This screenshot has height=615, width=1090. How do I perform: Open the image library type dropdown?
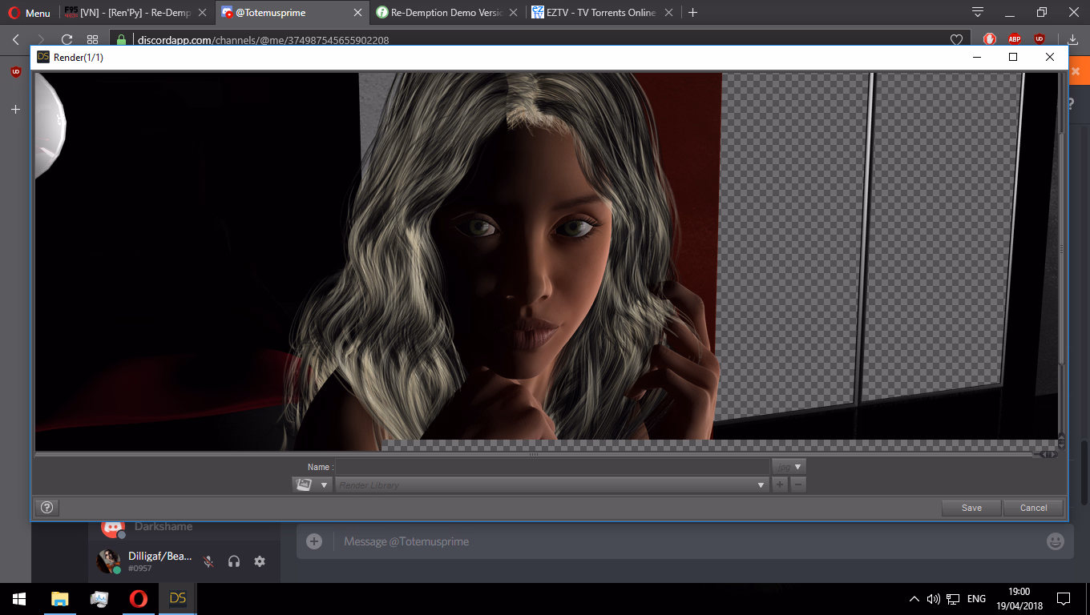click(312, 484)
